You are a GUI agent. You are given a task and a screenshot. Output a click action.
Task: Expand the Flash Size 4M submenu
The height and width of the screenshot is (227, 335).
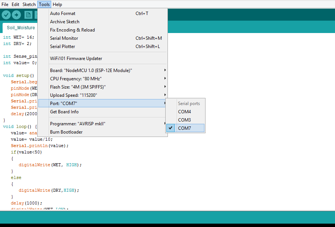[102, 87]
